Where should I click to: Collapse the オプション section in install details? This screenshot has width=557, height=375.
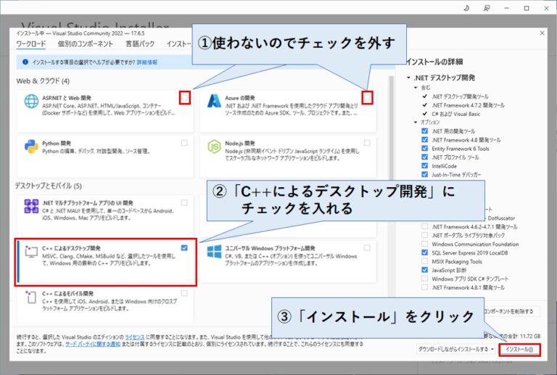click(416, 122)
